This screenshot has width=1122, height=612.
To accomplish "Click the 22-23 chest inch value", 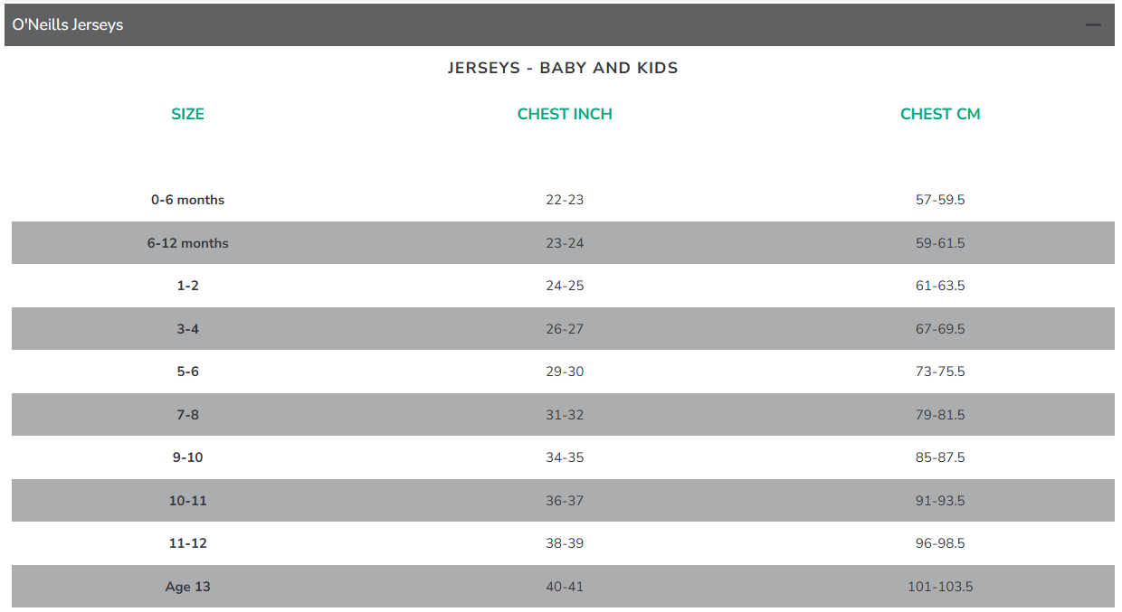I will 565,200.
